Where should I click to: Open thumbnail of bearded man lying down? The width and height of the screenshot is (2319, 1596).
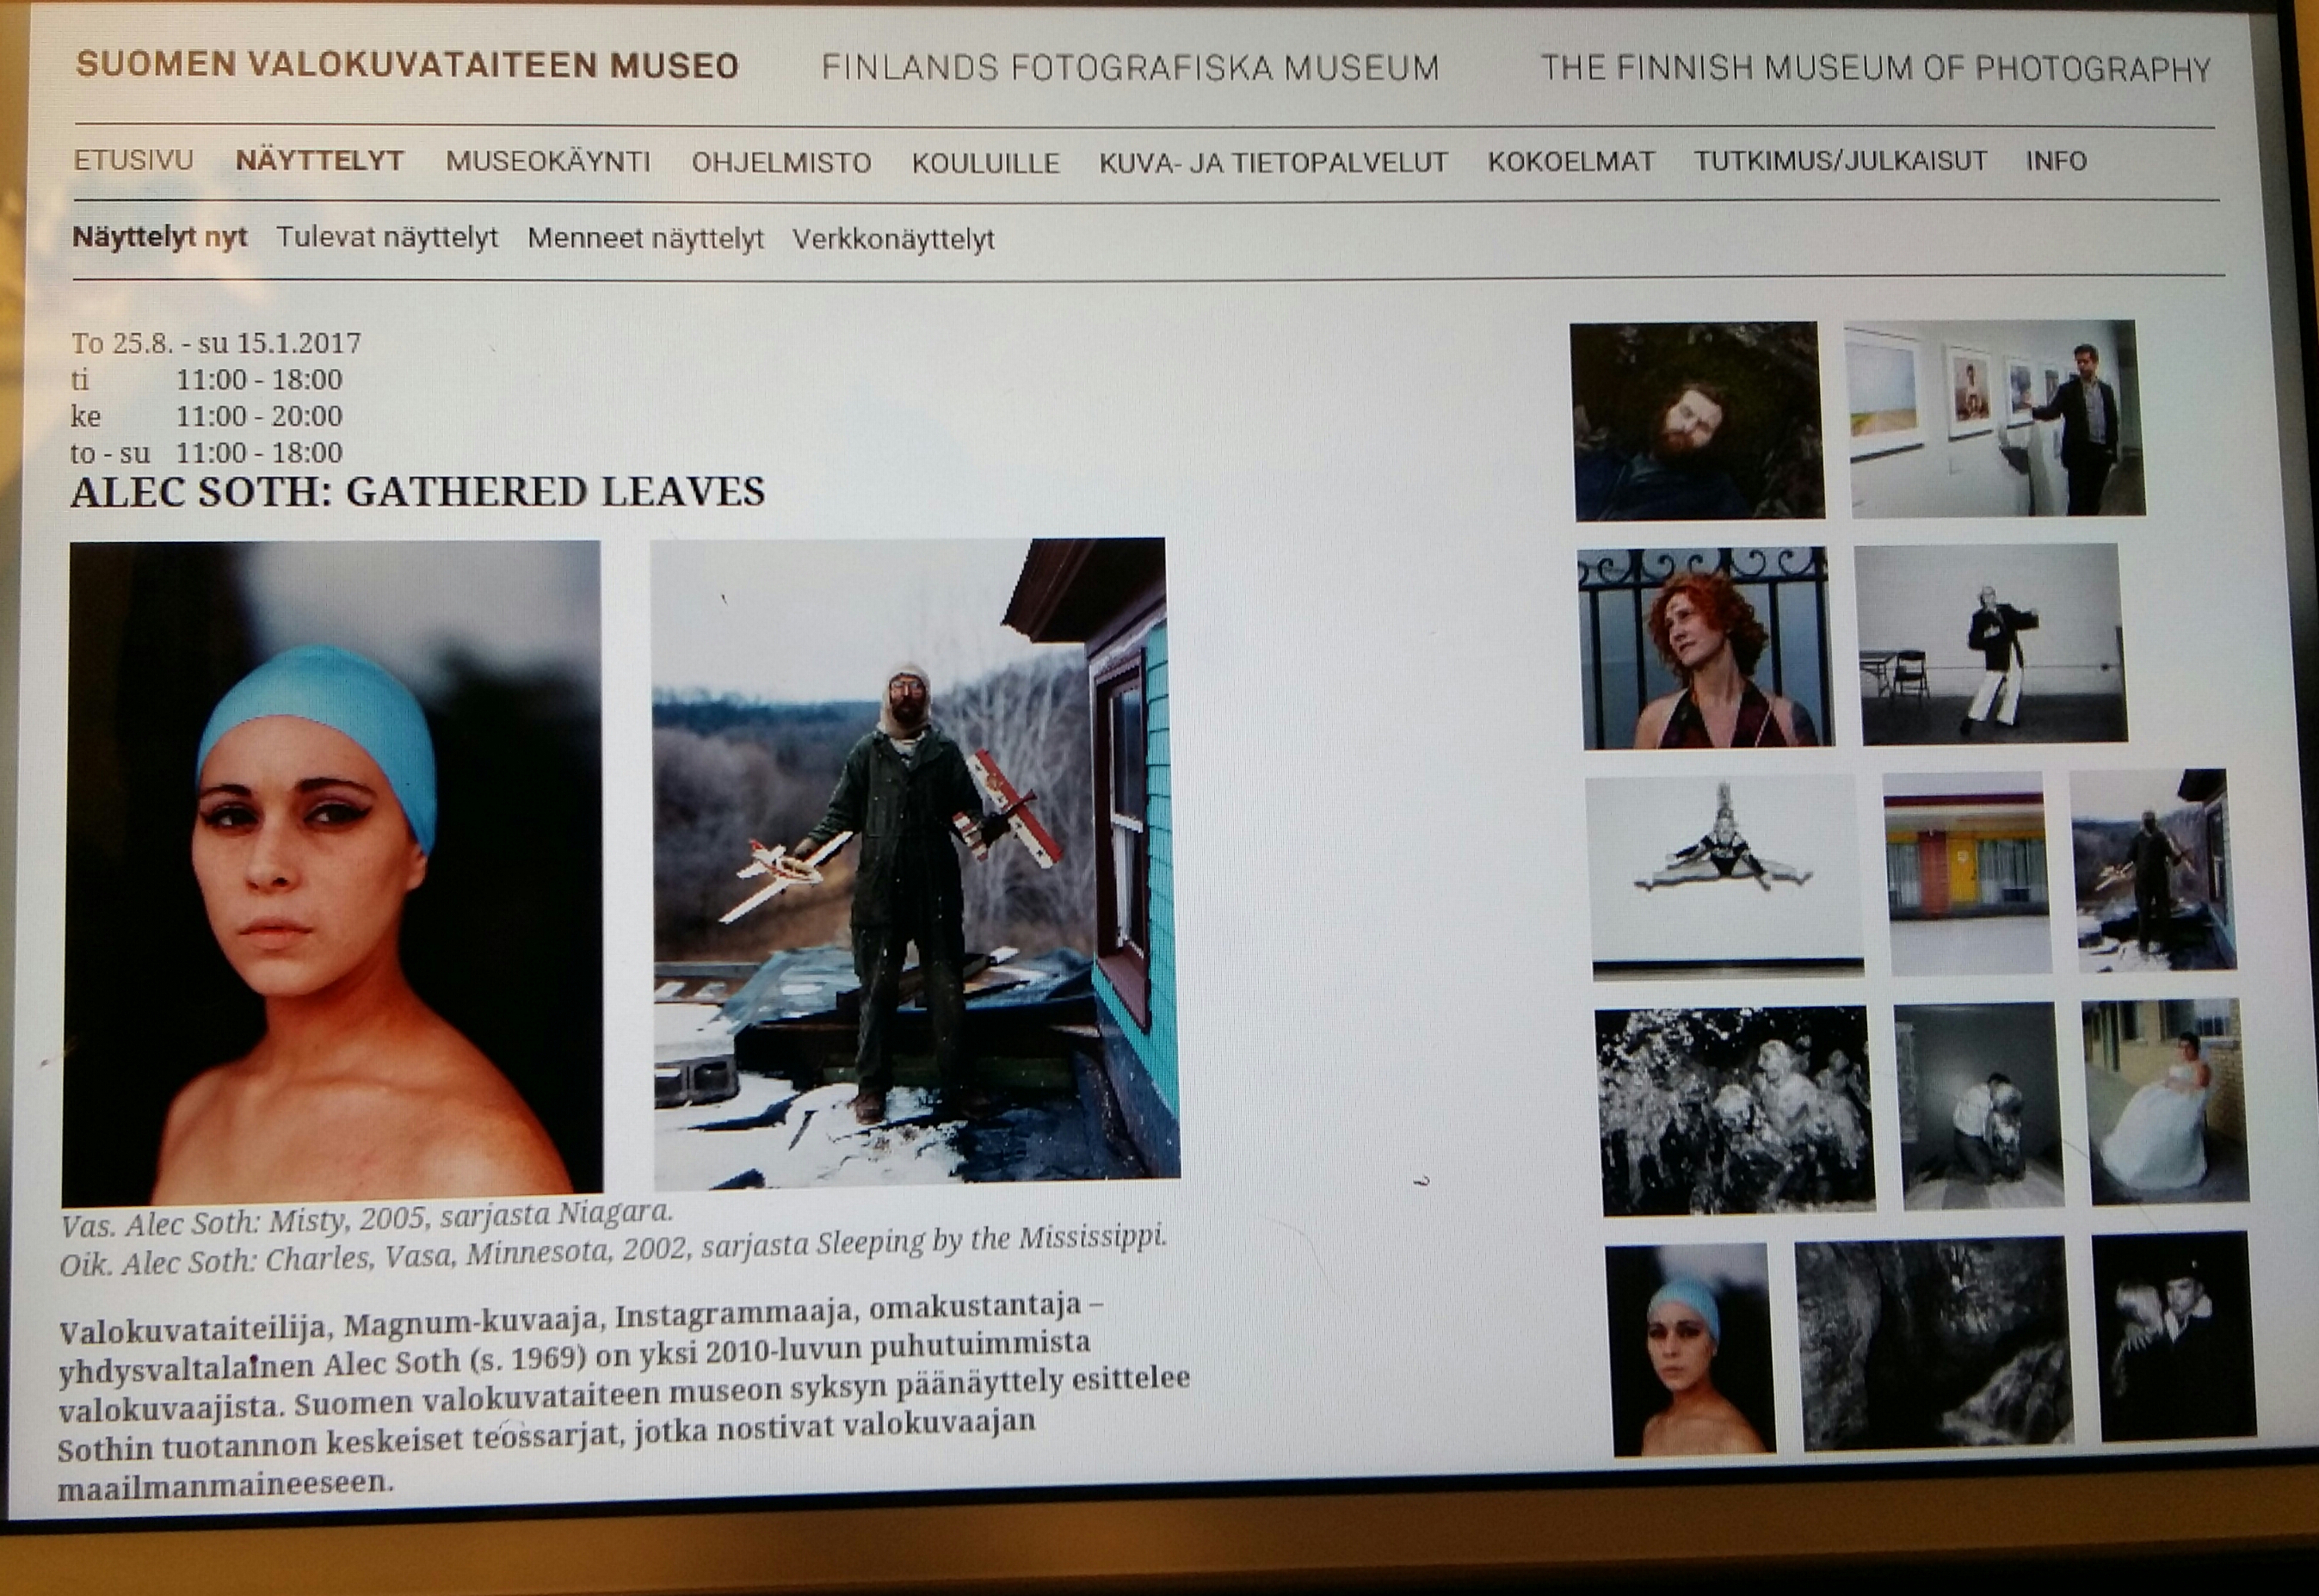(x=1698, y=421)
